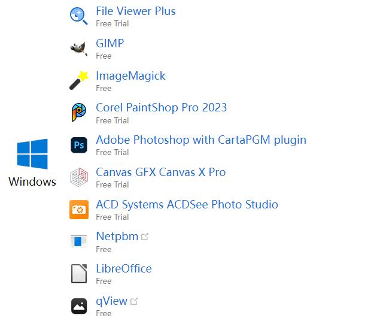The width and height of the screenshot is (383, 318).
Task: Open Adobe Photoshop with CartaPGM plugin link
Action: [x=200, y=140]
